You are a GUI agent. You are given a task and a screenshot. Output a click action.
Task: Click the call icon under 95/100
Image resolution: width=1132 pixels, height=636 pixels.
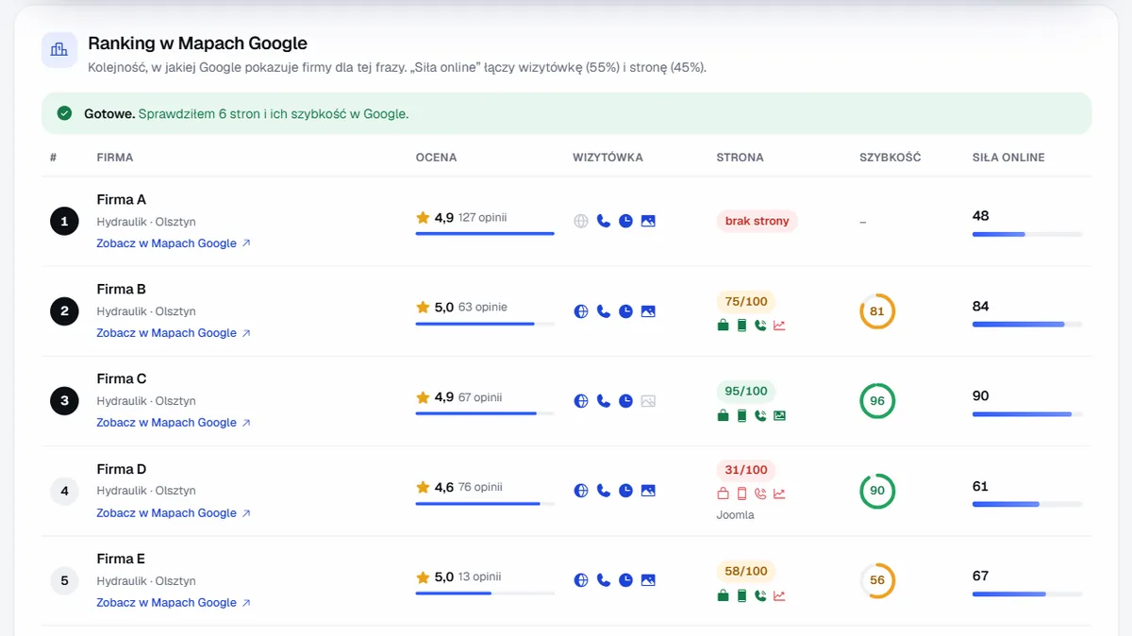pos(760,415)
